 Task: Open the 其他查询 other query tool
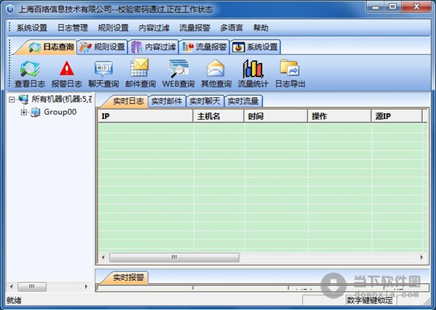point(216,73)
